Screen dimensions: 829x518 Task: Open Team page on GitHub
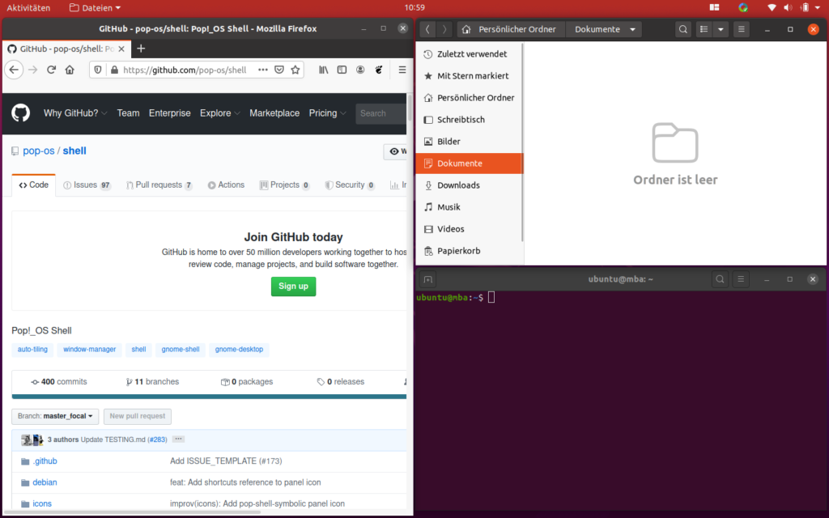[x=129, y=113]
